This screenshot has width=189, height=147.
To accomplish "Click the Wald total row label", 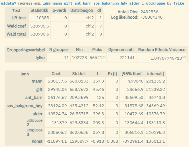I will click(16, 34).
